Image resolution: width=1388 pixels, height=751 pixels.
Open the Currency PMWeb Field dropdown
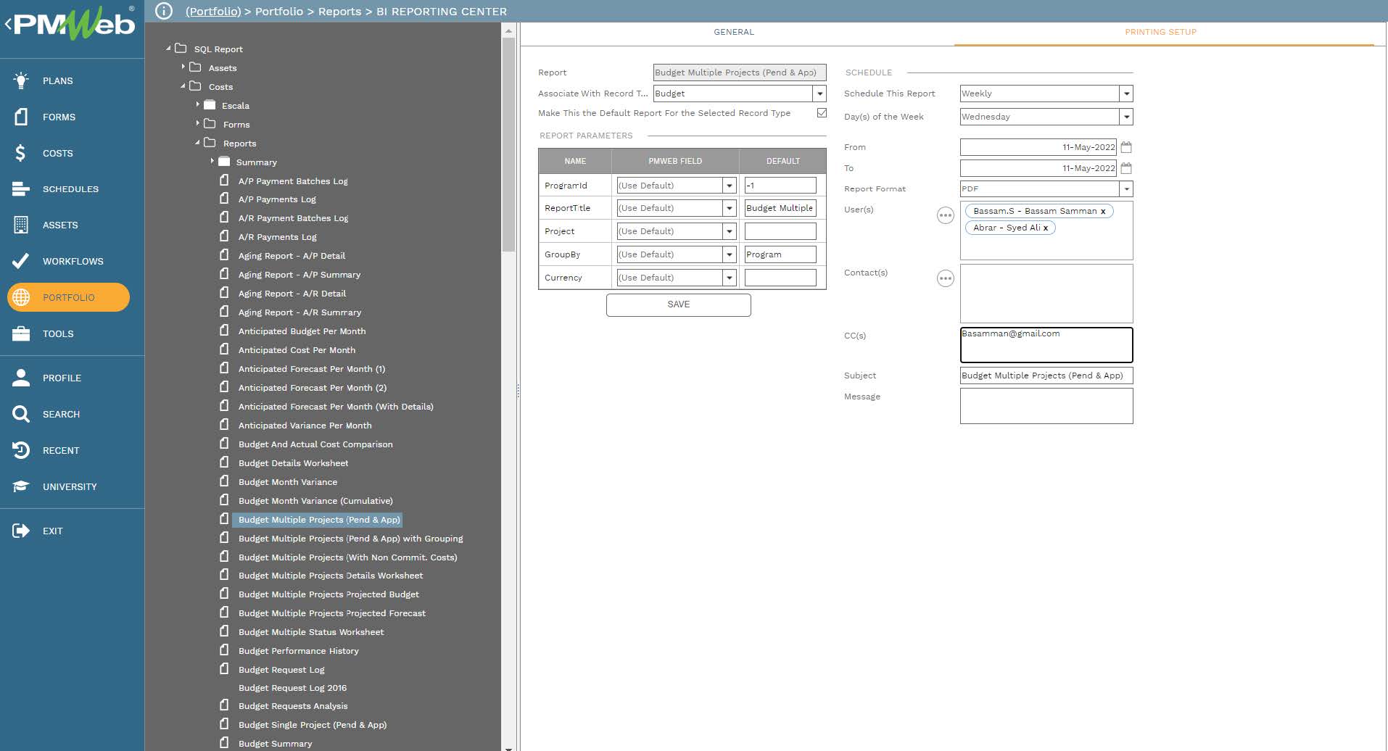tap(730, 278)
